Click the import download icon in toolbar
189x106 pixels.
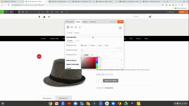tap(39, 12)
